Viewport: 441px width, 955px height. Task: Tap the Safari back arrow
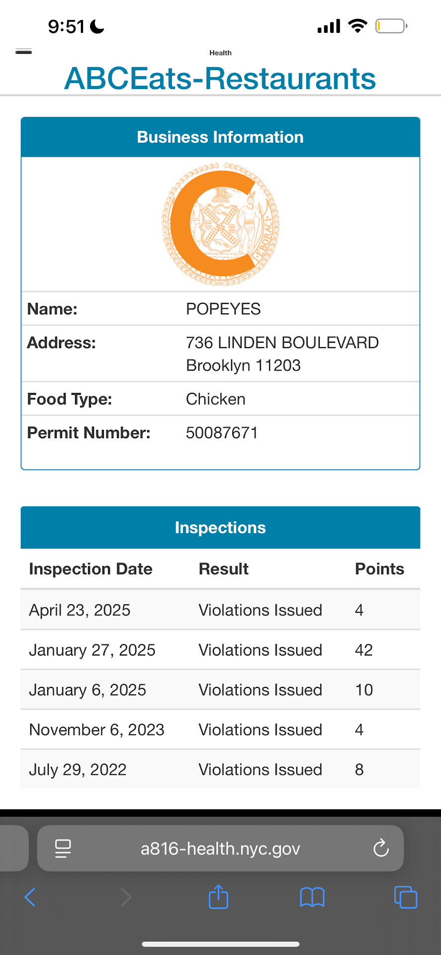[x=30, y=897]
